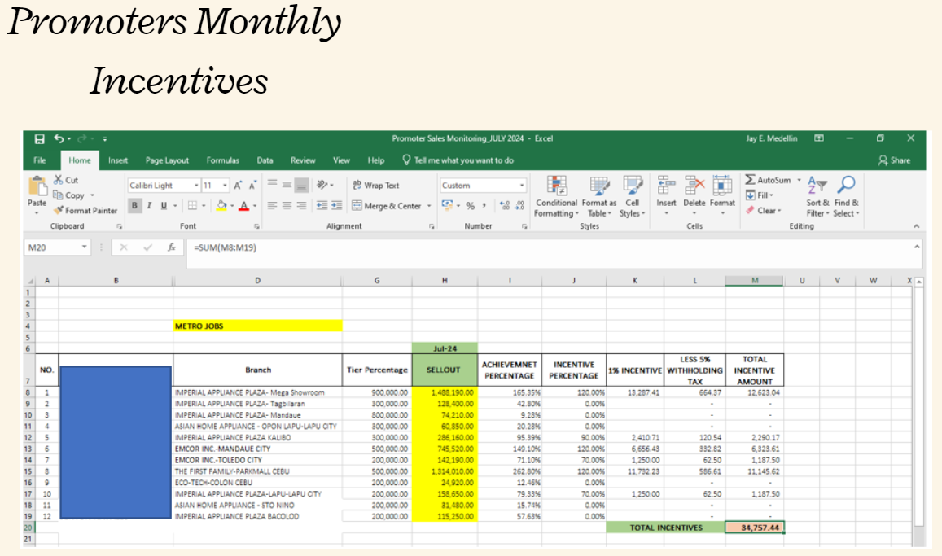Switch to the Review tab
The height and width of the screenshot is (556, 942).
click(303, 160)
